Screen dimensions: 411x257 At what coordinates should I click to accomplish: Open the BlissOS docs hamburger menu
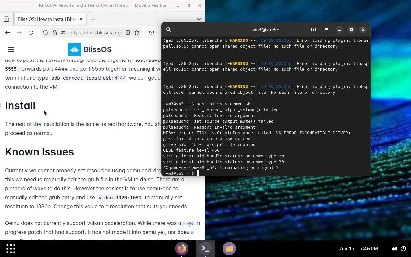[11, 49]
